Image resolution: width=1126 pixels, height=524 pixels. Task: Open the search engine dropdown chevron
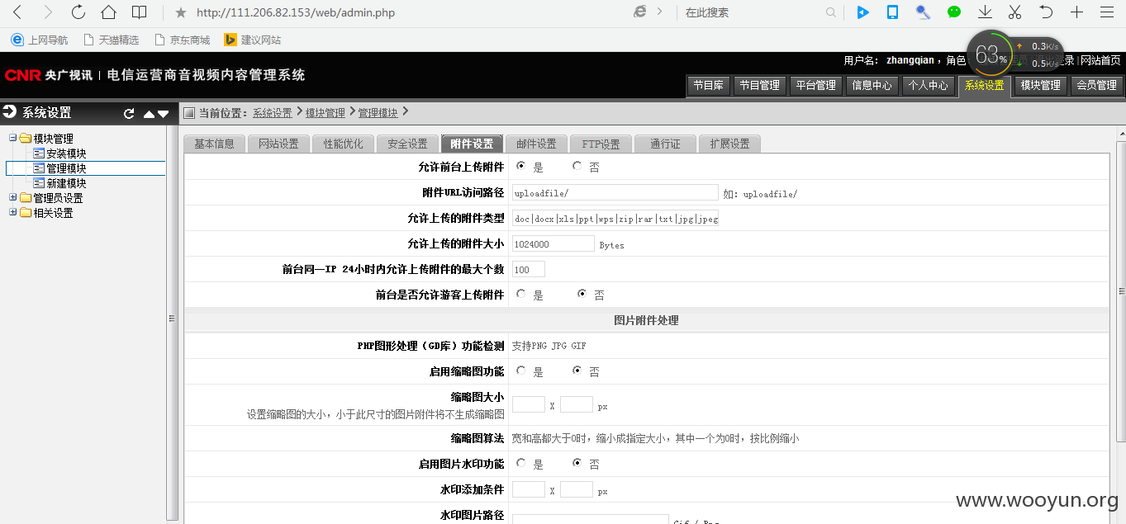659,12
